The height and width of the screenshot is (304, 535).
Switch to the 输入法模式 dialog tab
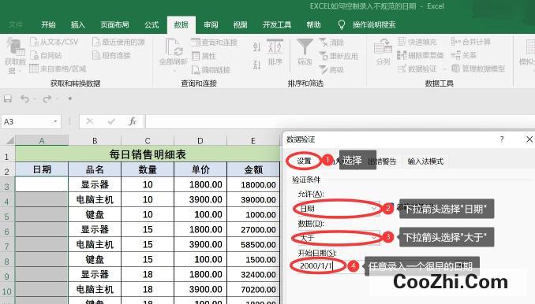[x=425, y=161]
